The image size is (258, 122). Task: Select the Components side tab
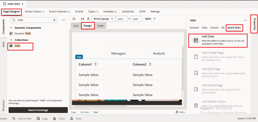click(4, 26)
